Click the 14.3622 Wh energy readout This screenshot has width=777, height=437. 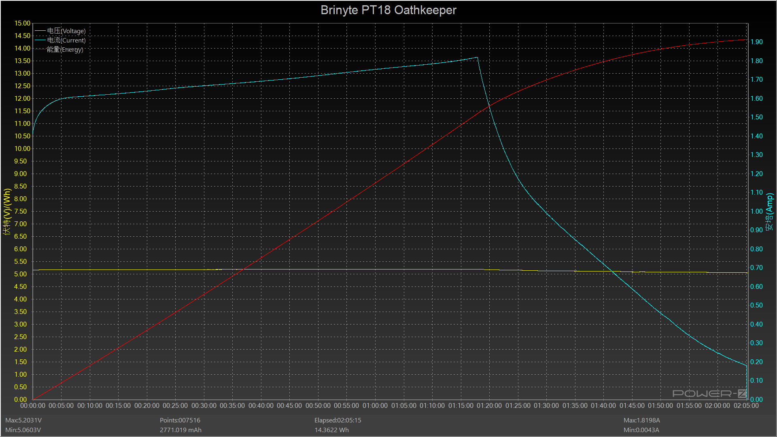[331, 430]
